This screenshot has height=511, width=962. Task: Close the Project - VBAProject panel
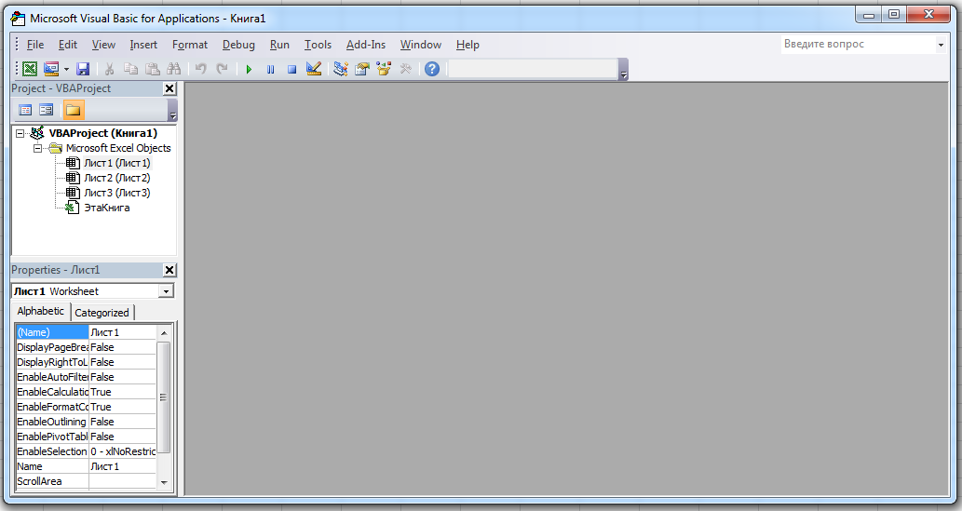169,88
